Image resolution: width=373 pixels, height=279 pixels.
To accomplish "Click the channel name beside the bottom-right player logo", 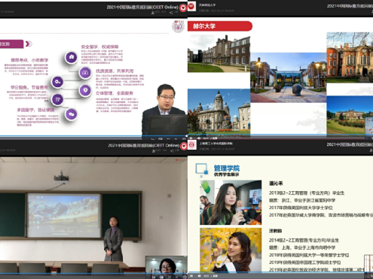I will click(x=216, y=144).
